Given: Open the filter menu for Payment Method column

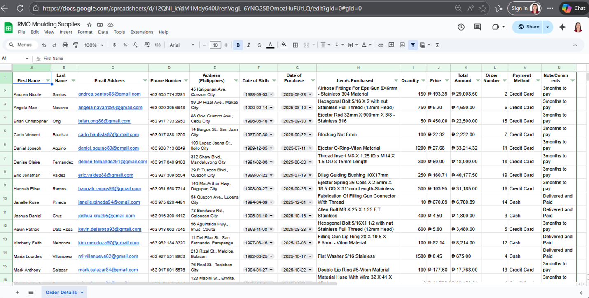Looking at the screenshot, I should (x=538, y=80).
